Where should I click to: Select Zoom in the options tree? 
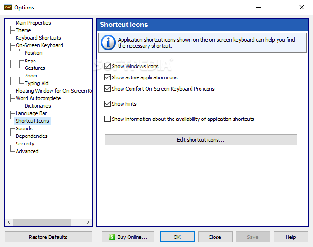pos(31,76)
